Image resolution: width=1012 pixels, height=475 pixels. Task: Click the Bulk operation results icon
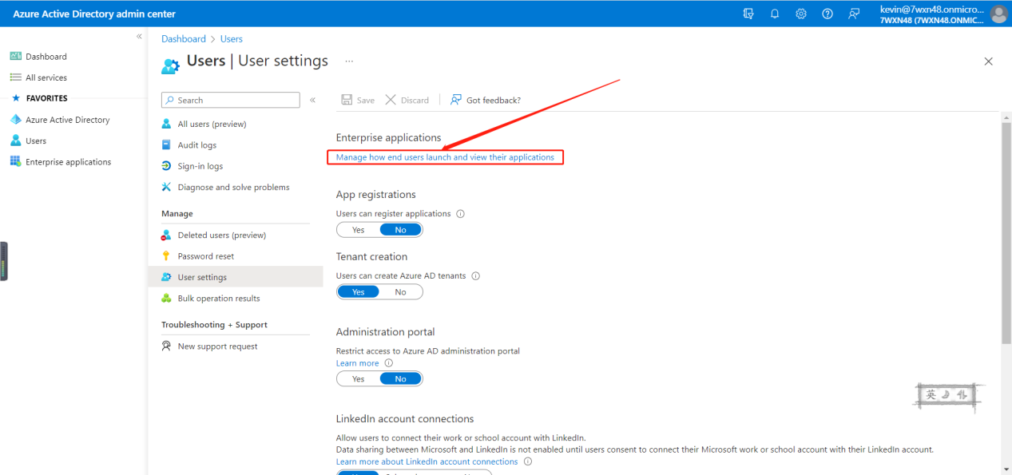[166, 298]
